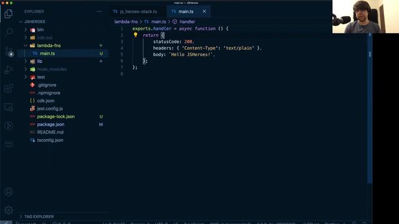
Task: Click handler symbol in the breadcrumb
Action: click(187, 22)
